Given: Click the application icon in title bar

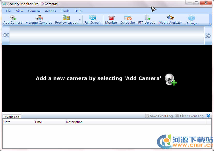Looking at the screenshot, I should [x=4, y=4].
